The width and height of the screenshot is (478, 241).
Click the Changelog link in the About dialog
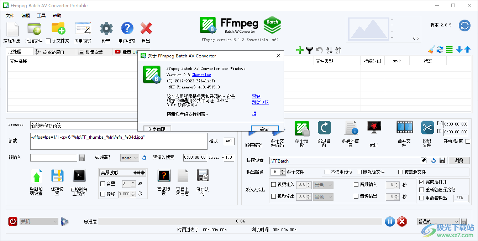pyautogui.click(x=201, y=74)
